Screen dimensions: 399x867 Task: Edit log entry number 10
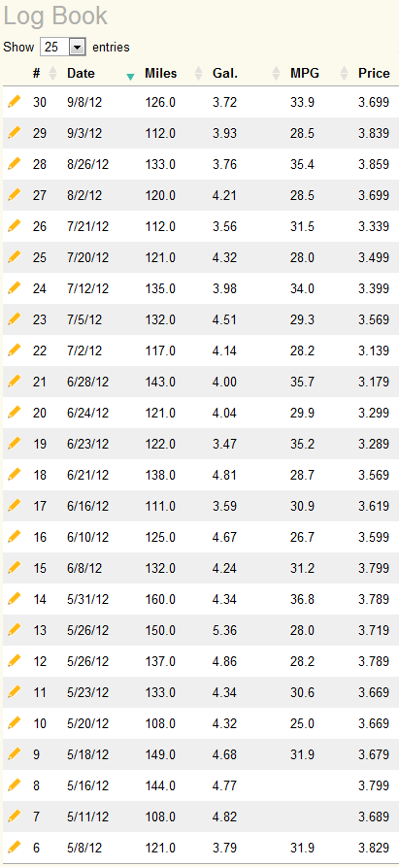(15, 722)
